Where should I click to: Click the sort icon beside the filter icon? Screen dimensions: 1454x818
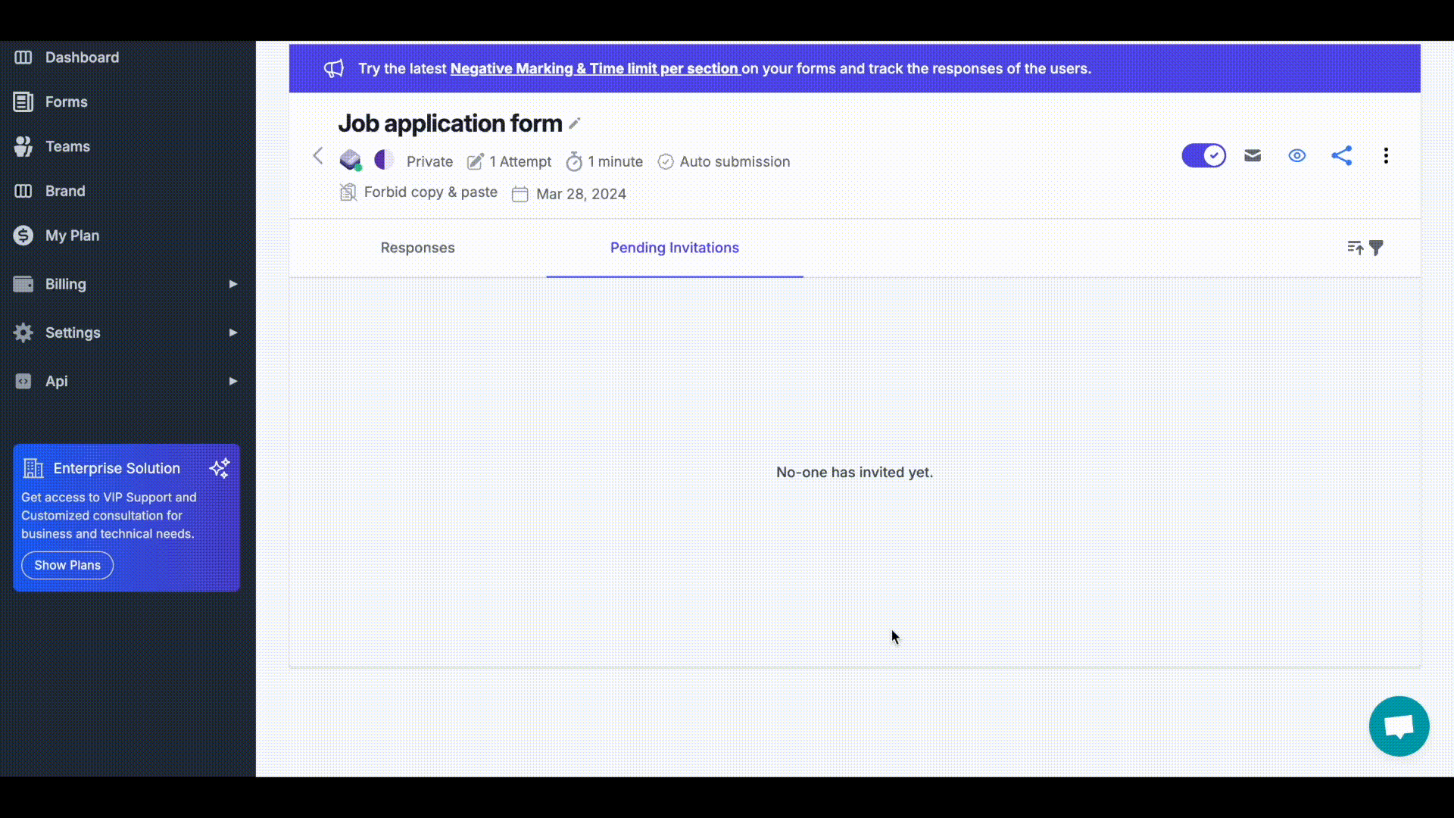1355,248
